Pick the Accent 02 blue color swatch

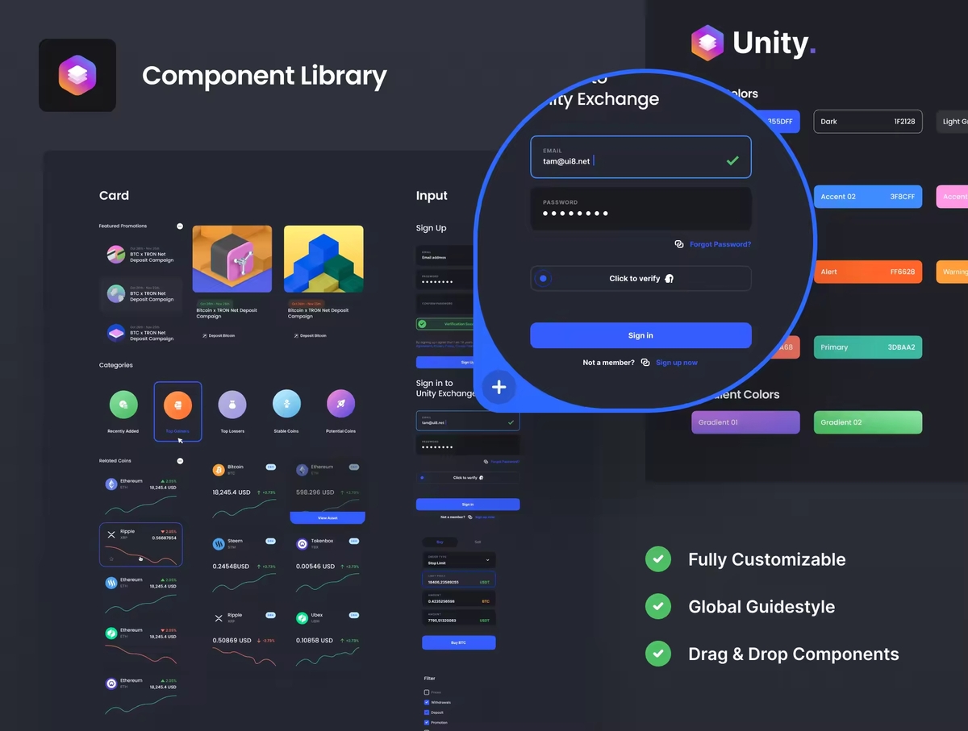click(x=868, y=197)
